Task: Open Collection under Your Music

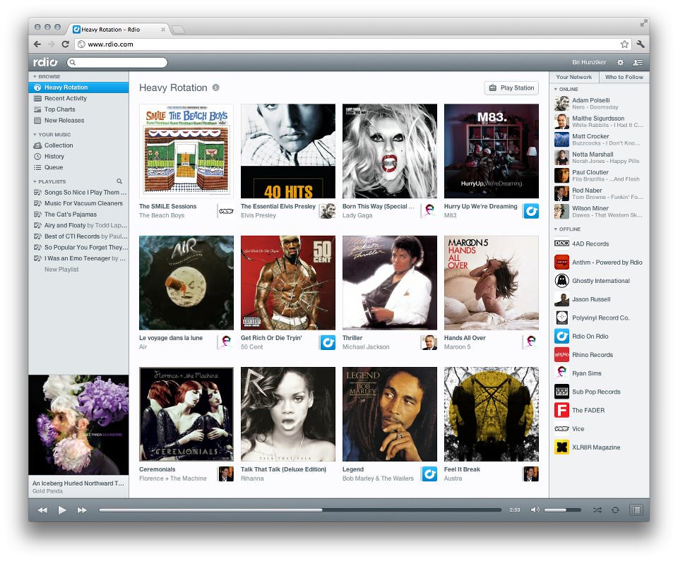Action: (78, 145)
